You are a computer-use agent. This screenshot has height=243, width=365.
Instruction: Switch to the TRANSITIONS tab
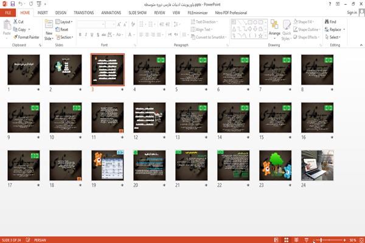click(x=84, y=13)
